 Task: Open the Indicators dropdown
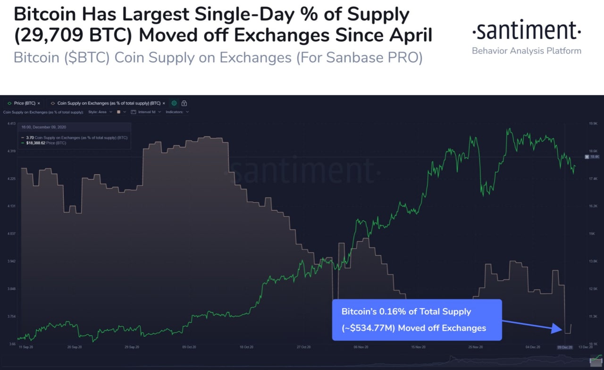pos(177,112)
